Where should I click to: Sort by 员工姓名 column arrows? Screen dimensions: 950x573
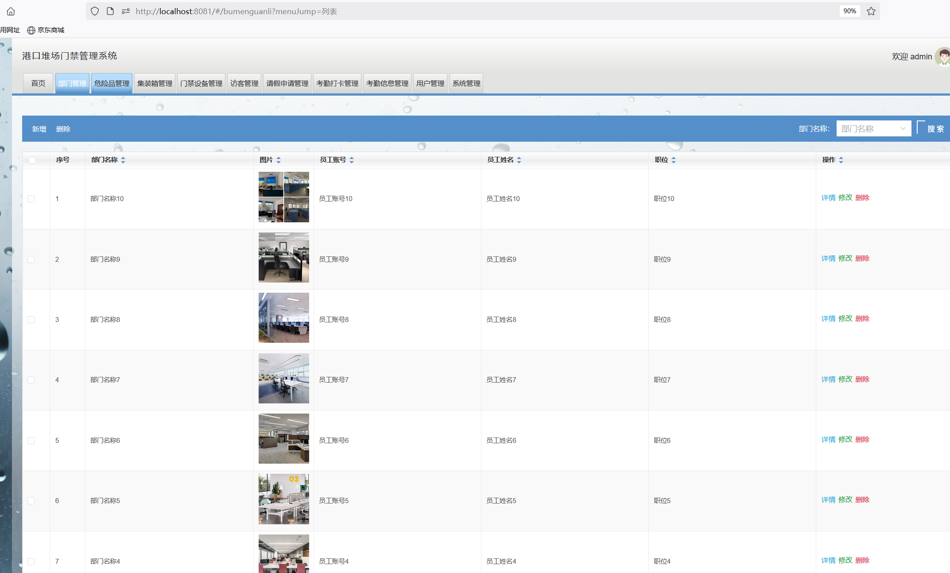coord(519,160)
